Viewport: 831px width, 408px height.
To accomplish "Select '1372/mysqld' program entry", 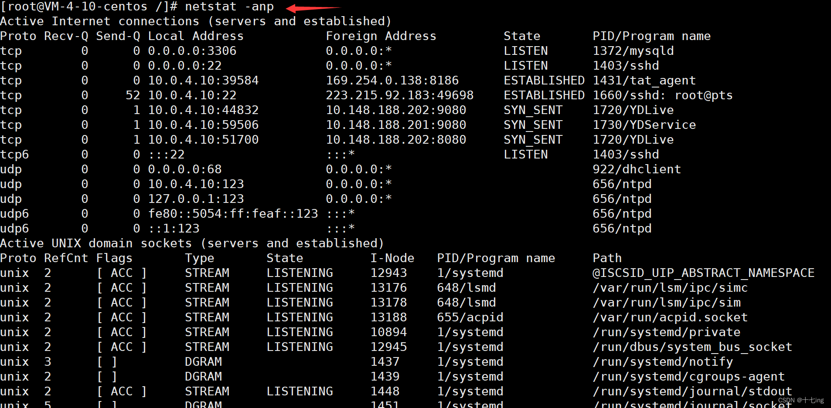I will tap(633, 51).
